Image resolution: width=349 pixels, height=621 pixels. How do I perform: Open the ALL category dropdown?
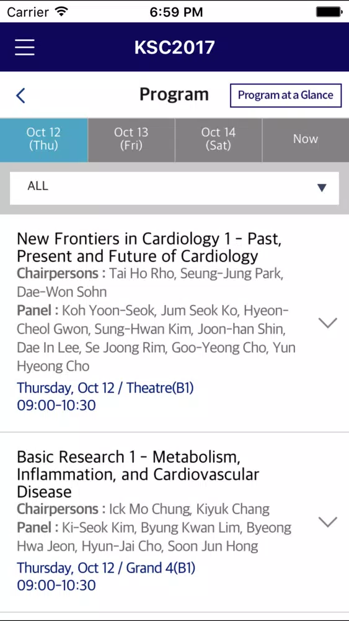[x=174, y=188]
